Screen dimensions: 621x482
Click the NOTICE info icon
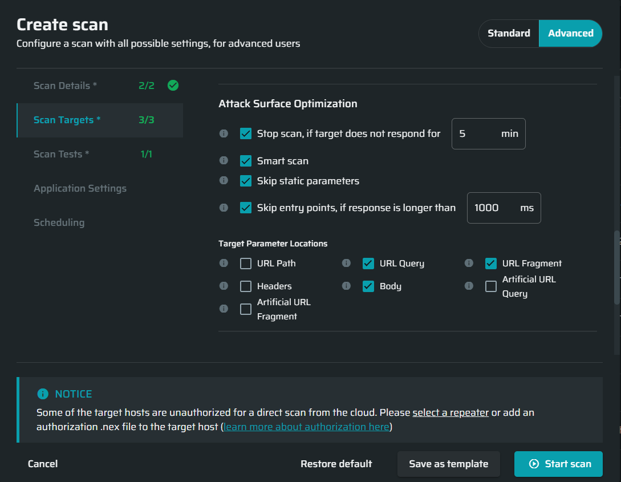pyautogui.click(x=43, y=394)
